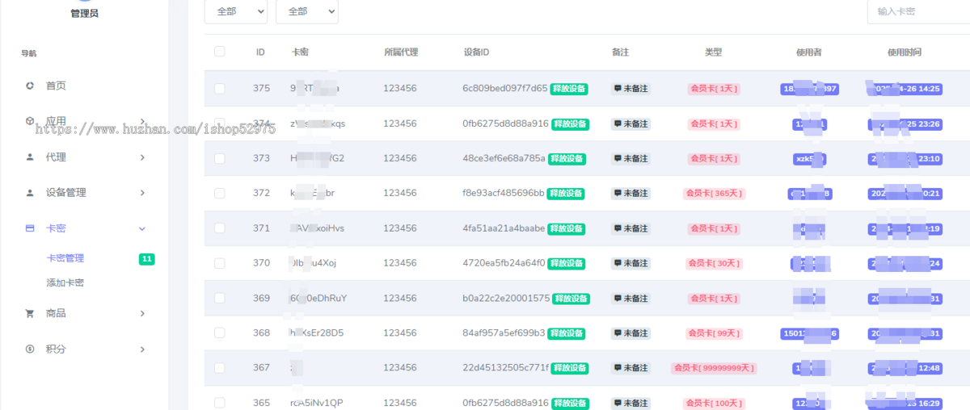The image size is (970, 410).
Task: Click the 使用时间 column header
Action: (904, 52)
